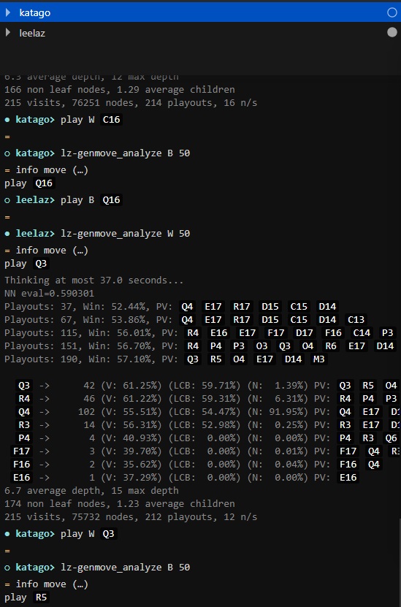Image resolution: width=401 pixels, height=607 pixels.
Task: Click the hollow bullet before first 'katago> lz-genmove_analyze B 50'
Action: 7,153
